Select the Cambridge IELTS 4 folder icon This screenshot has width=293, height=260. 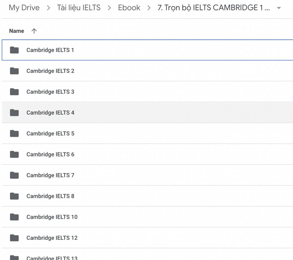click(14, 113)
